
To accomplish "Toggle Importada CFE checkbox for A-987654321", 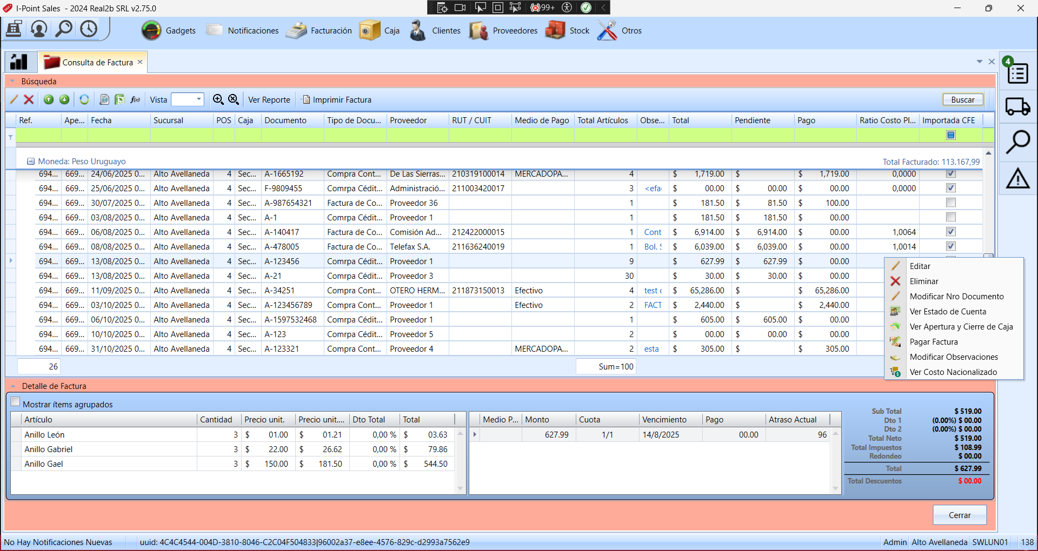I will (x=951, y=203).
